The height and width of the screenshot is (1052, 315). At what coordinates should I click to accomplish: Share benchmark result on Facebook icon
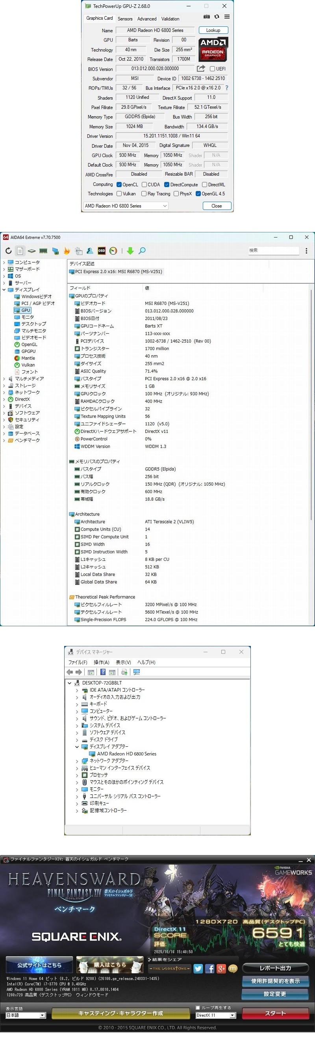point(210,969)
